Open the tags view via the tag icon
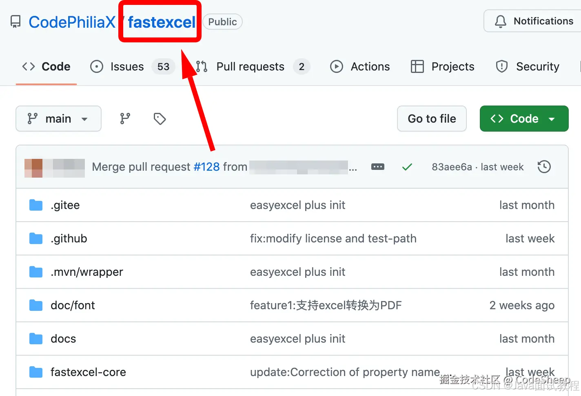 tap(159, 119)
